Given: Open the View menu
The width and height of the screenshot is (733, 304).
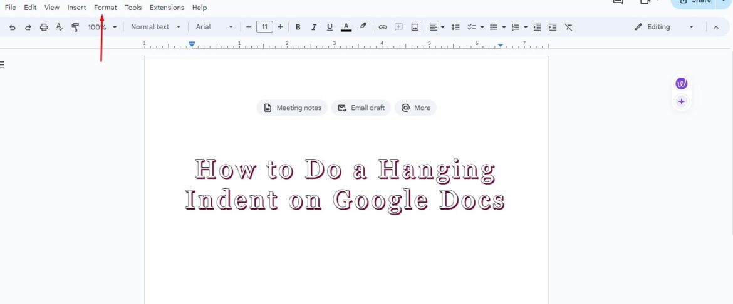Looking at the screenshot, I should click(52, 8).
